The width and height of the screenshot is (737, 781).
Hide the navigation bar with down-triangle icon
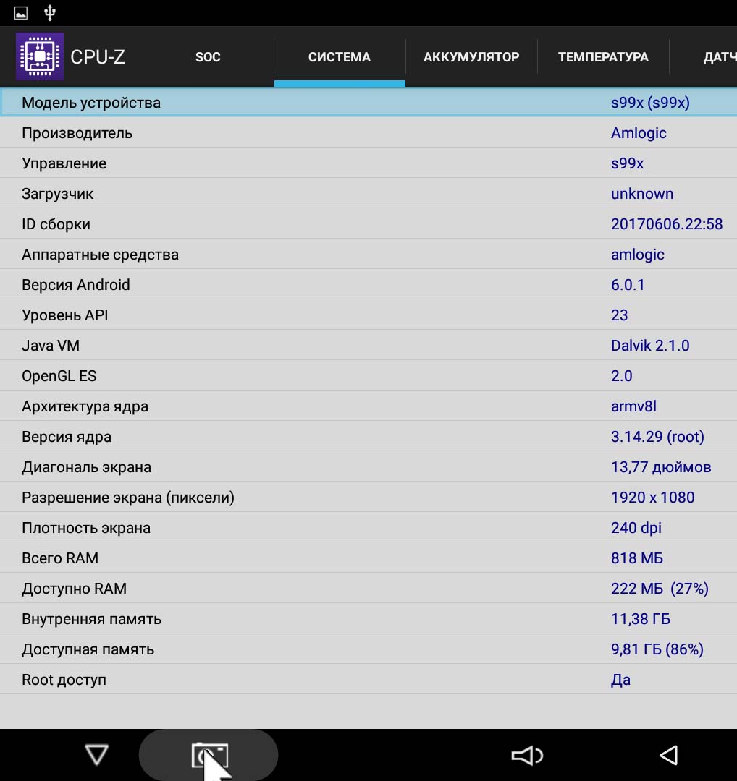[x=96, y=756]
